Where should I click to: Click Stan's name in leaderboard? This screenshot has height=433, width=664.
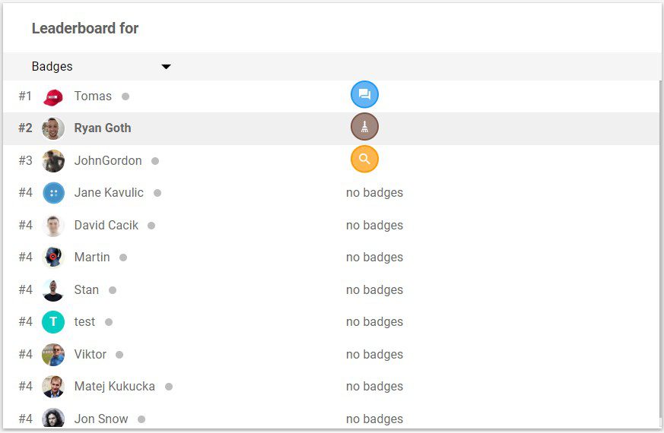pyautogui.click(x=87, y=289)
